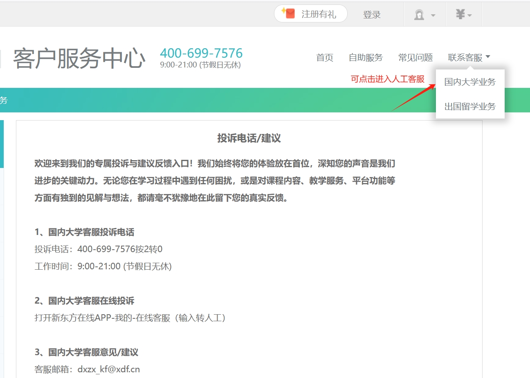Image resolution: width=530 pixels, height=378 pixels.
Task: Click the 投诉电话/建议 page heading
Action: (x=249, y=139)
